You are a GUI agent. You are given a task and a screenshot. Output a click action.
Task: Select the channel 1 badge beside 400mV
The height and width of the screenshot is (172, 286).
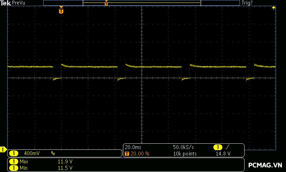(13, 153)
